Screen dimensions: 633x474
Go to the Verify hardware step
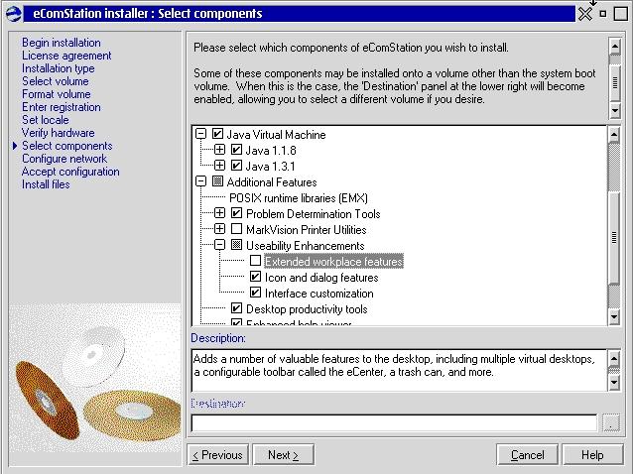click(59, 133)
